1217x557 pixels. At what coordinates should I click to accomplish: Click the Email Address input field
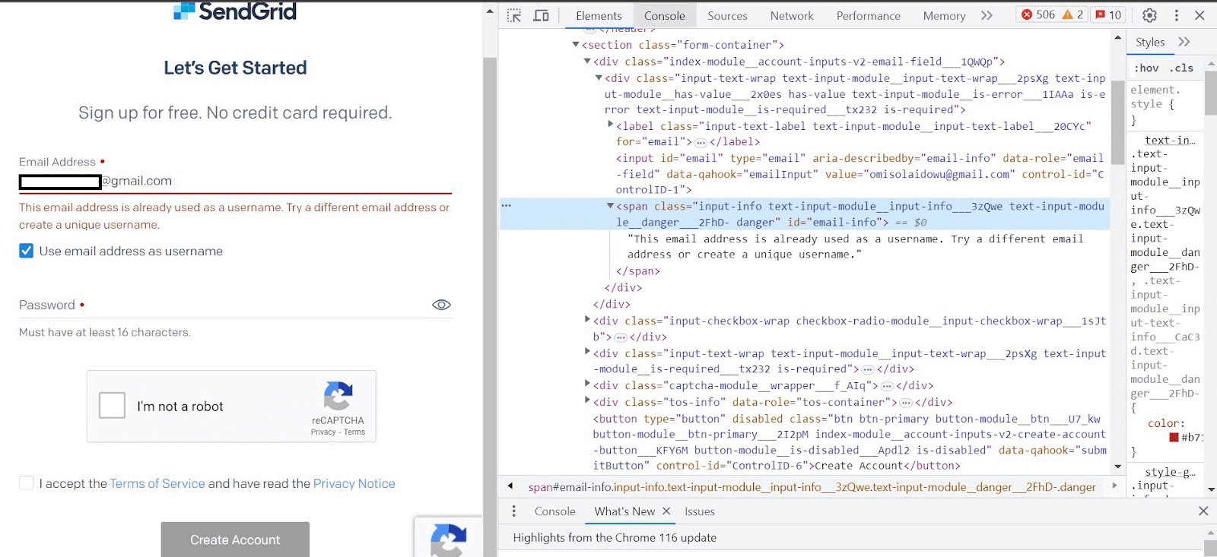(235, 181)
